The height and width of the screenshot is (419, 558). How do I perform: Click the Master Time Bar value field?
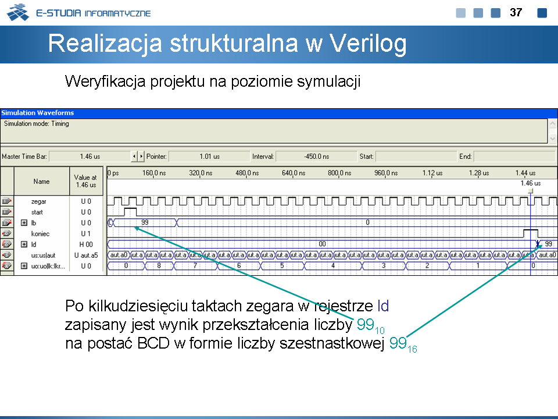point(90,157)
